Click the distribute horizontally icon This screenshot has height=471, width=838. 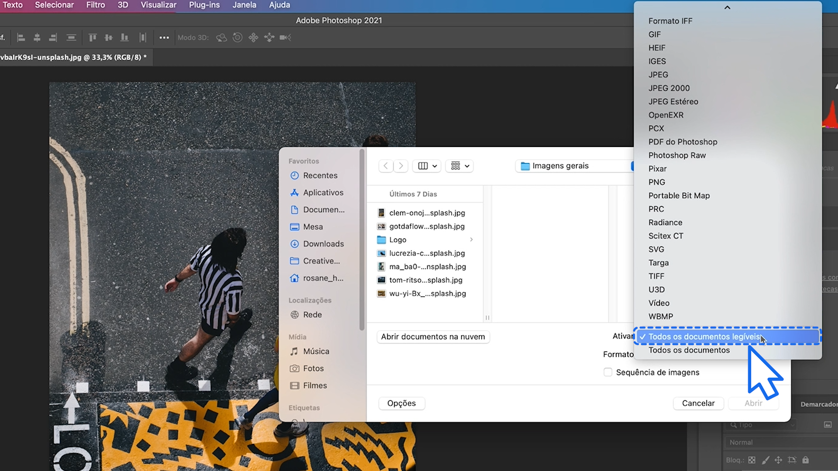point(143,38)
